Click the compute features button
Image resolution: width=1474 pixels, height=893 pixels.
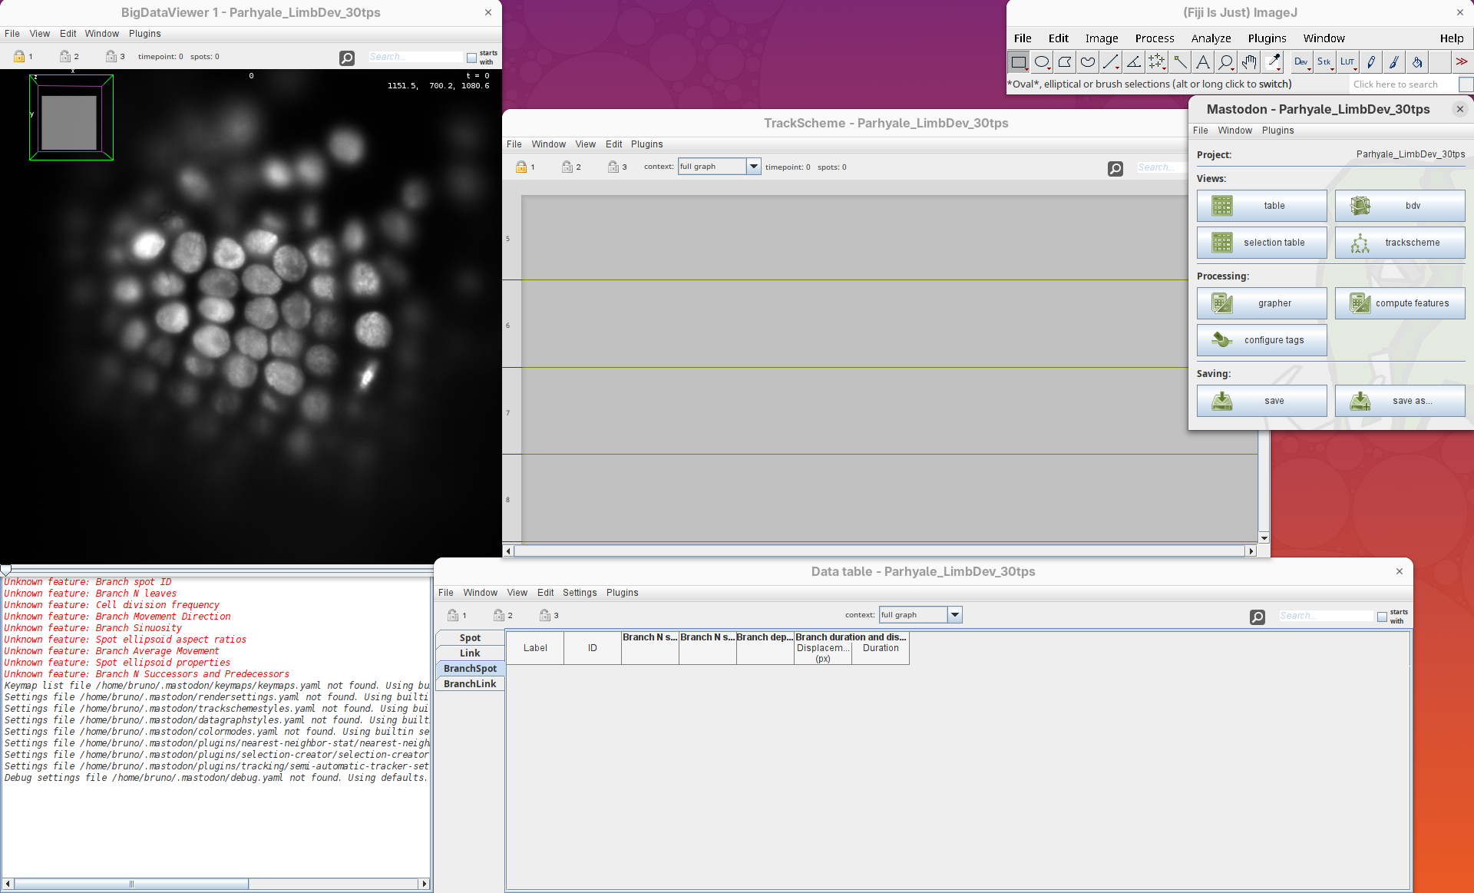(x=1400, y=303)
